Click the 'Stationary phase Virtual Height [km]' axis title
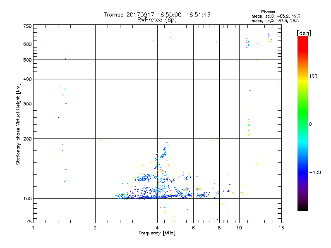 pos(18,124)
